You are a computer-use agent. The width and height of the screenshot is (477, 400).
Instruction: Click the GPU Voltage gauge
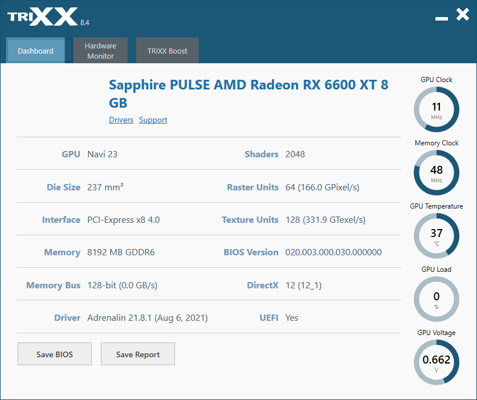[x=437, y=362]
